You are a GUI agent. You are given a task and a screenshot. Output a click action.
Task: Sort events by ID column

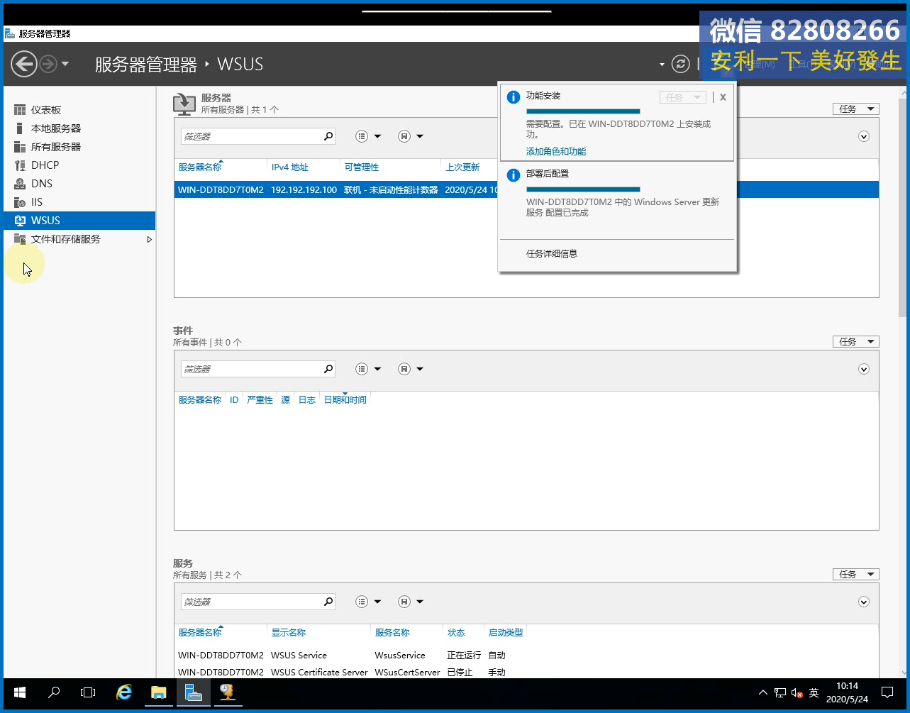click(x=234, y=400)
